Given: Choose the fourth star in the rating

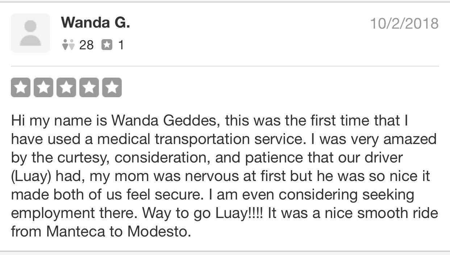Looking at the screenshot, I should point(89,87).
